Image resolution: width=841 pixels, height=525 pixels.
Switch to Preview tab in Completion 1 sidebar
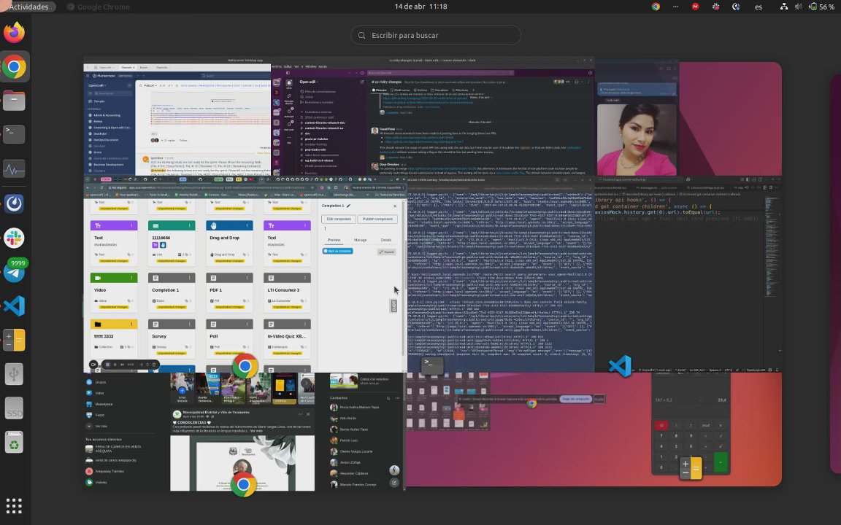(x=334, y=240)
